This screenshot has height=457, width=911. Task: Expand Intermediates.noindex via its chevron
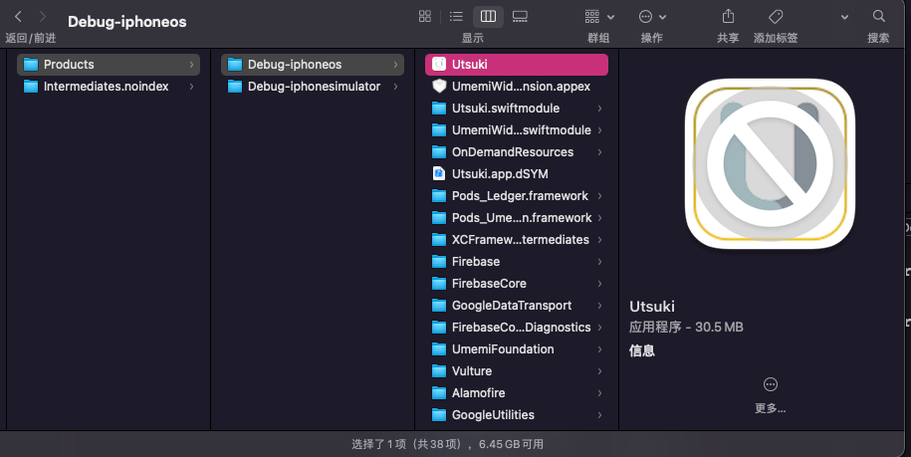(x=192, y=87)
